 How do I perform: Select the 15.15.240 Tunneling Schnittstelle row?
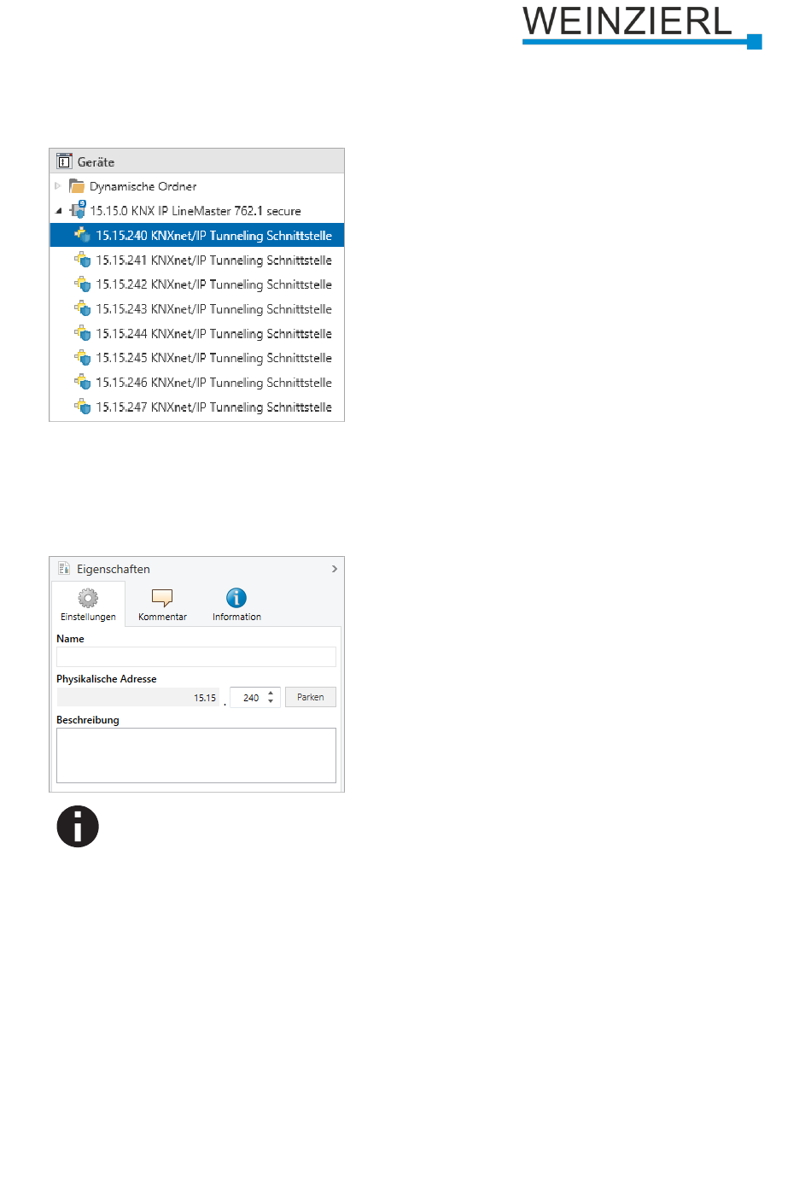click(197, 235)
